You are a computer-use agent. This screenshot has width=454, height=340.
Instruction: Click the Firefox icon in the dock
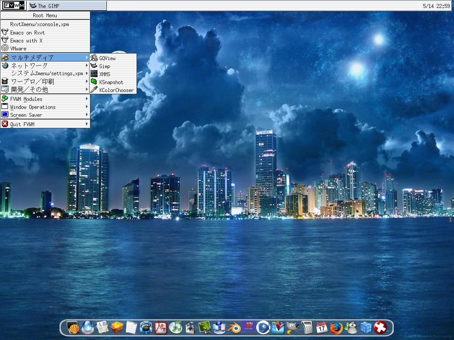point(336,328)
